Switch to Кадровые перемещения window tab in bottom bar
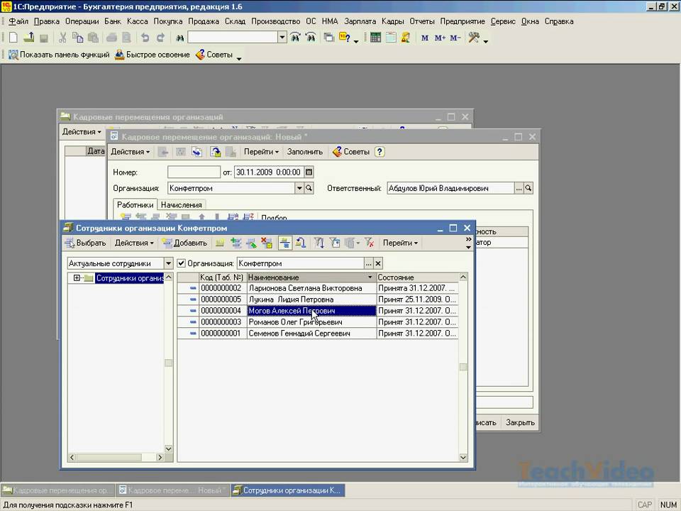 (57, 490)
